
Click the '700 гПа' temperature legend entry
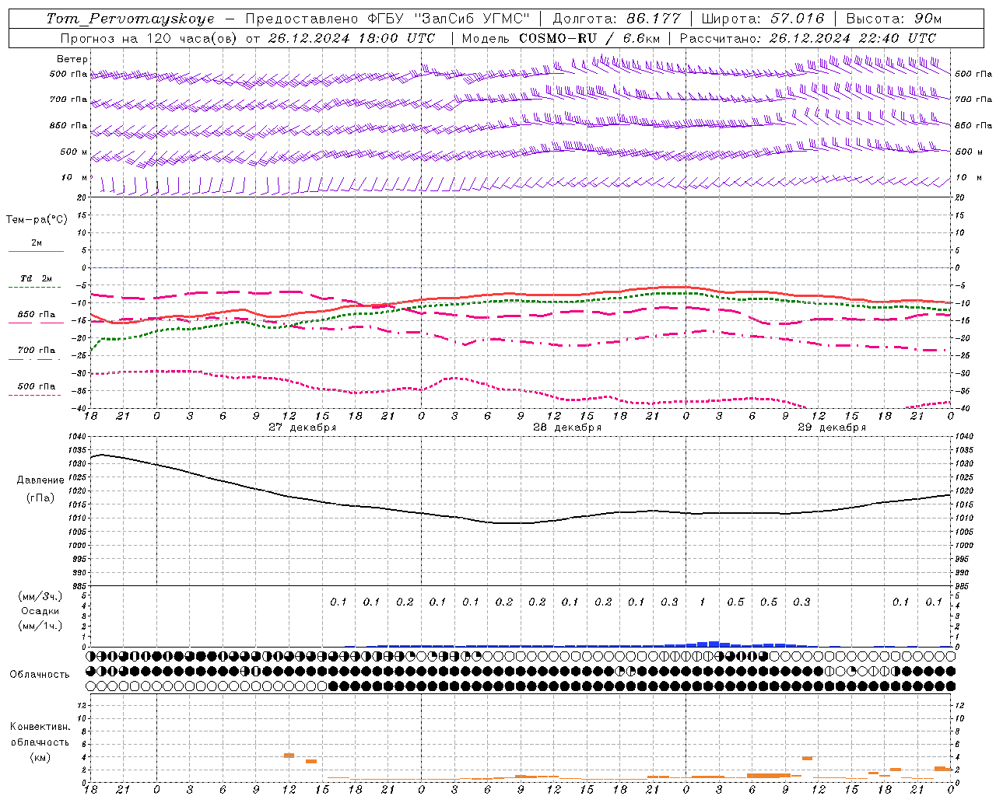pos(36,350)
